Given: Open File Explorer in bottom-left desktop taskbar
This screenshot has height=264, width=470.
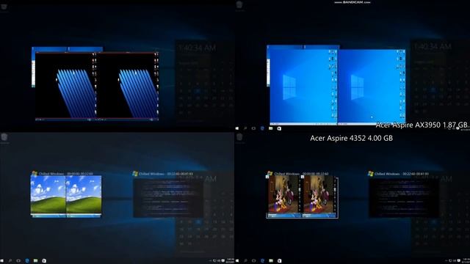Looking at the screenshot, I should point(36,261).
